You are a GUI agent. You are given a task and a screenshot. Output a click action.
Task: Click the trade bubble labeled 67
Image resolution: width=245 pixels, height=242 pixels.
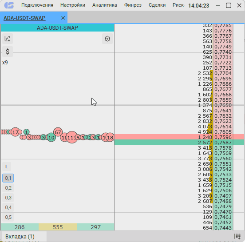58,132
